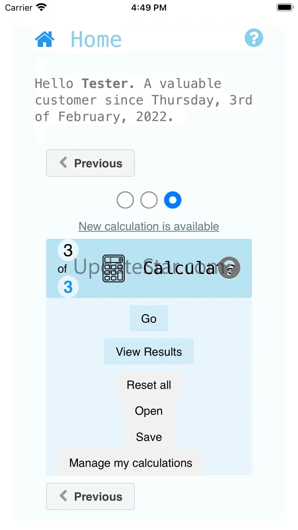Click the View Results button
This screenshot has width=298, height=530.
click(x=149, y=352)
